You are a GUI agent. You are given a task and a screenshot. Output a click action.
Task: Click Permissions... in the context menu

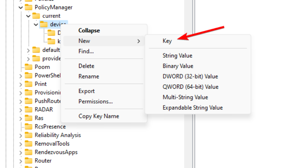tap(96, 101)
